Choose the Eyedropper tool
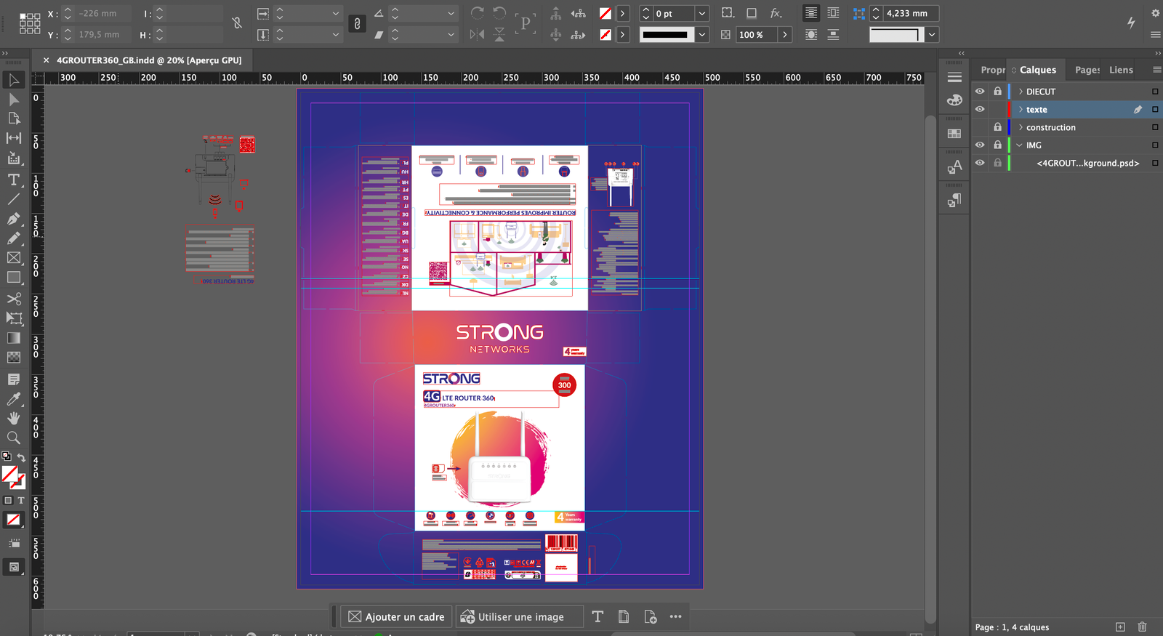 [x=14, y=398]
